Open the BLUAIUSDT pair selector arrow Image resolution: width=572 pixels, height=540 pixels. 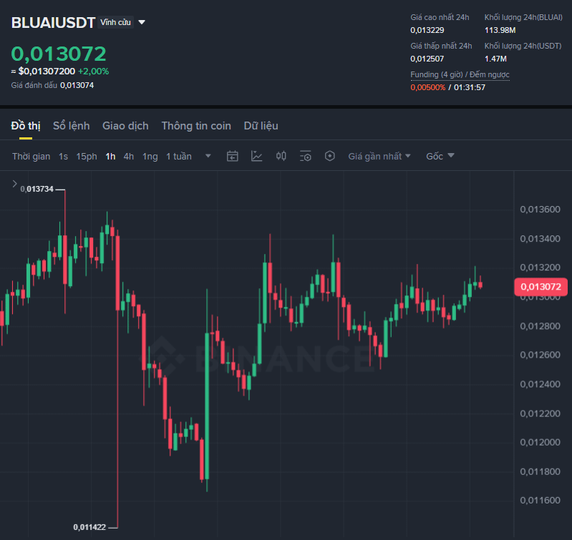[x=142, y=23]
